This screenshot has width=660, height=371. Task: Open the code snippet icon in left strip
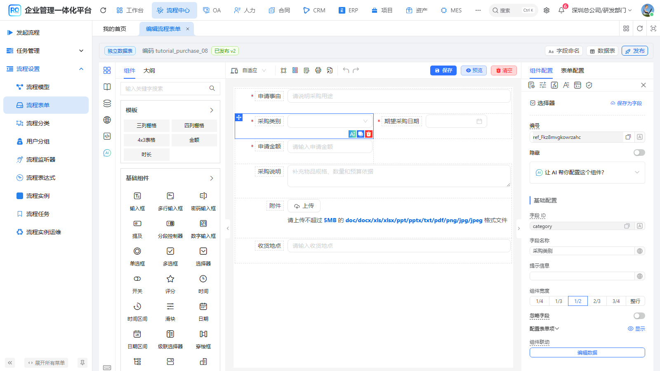click(107, 136)
